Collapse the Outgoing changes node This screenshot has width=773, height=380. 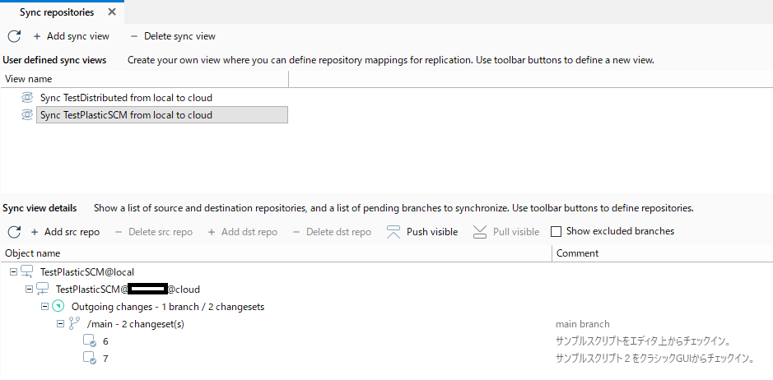coord(44,307)
